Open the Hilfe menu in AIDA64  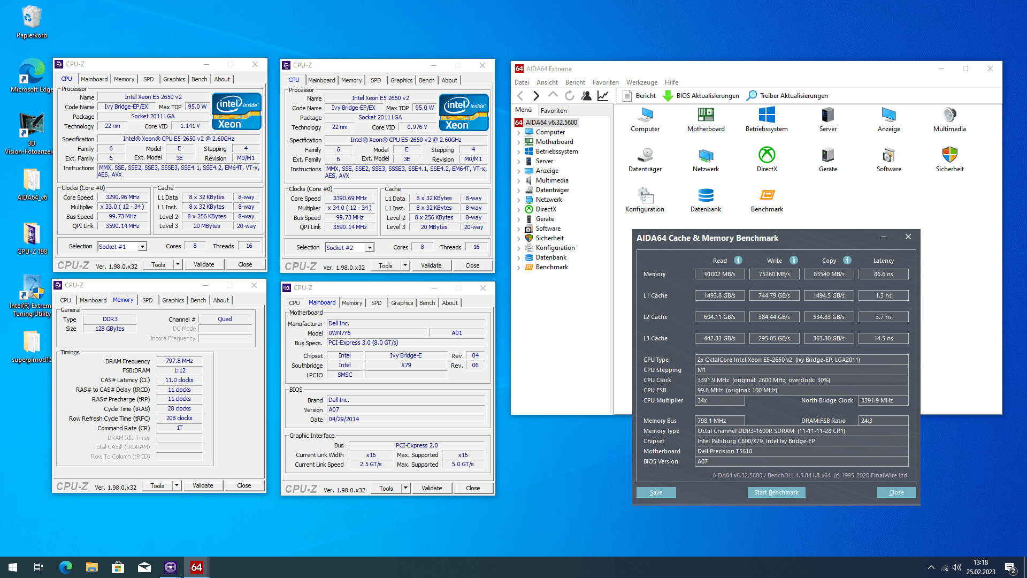pyautogui.click(x=671, y=82)
